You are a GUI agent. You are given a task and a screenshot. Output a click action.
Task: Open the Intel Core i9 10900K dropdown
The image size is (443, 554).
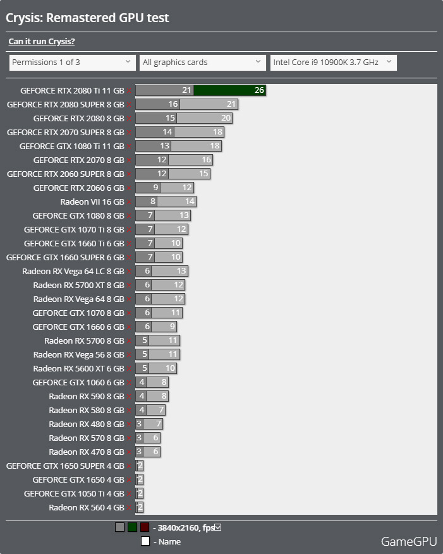coord(334,63)
